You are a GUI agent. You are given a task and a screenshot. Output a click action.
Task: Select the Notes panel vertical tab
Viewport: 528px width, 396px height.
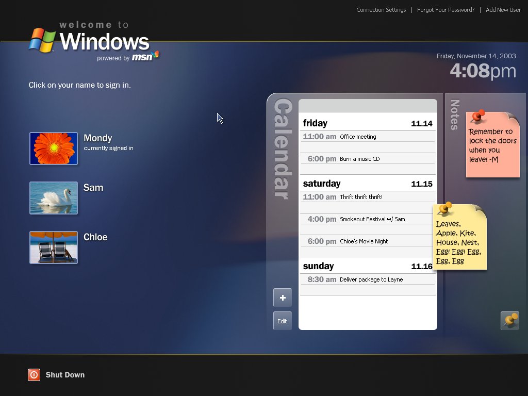[x=455, y=114]
